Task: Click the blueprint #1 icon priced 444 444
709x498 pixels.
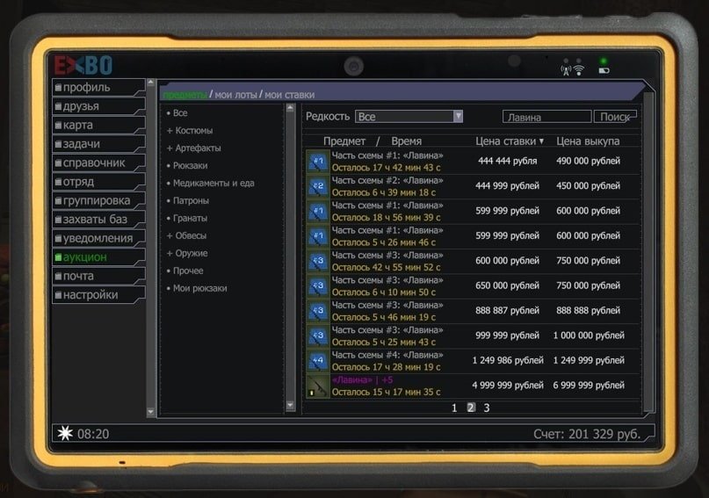Action: click(318, 162)
